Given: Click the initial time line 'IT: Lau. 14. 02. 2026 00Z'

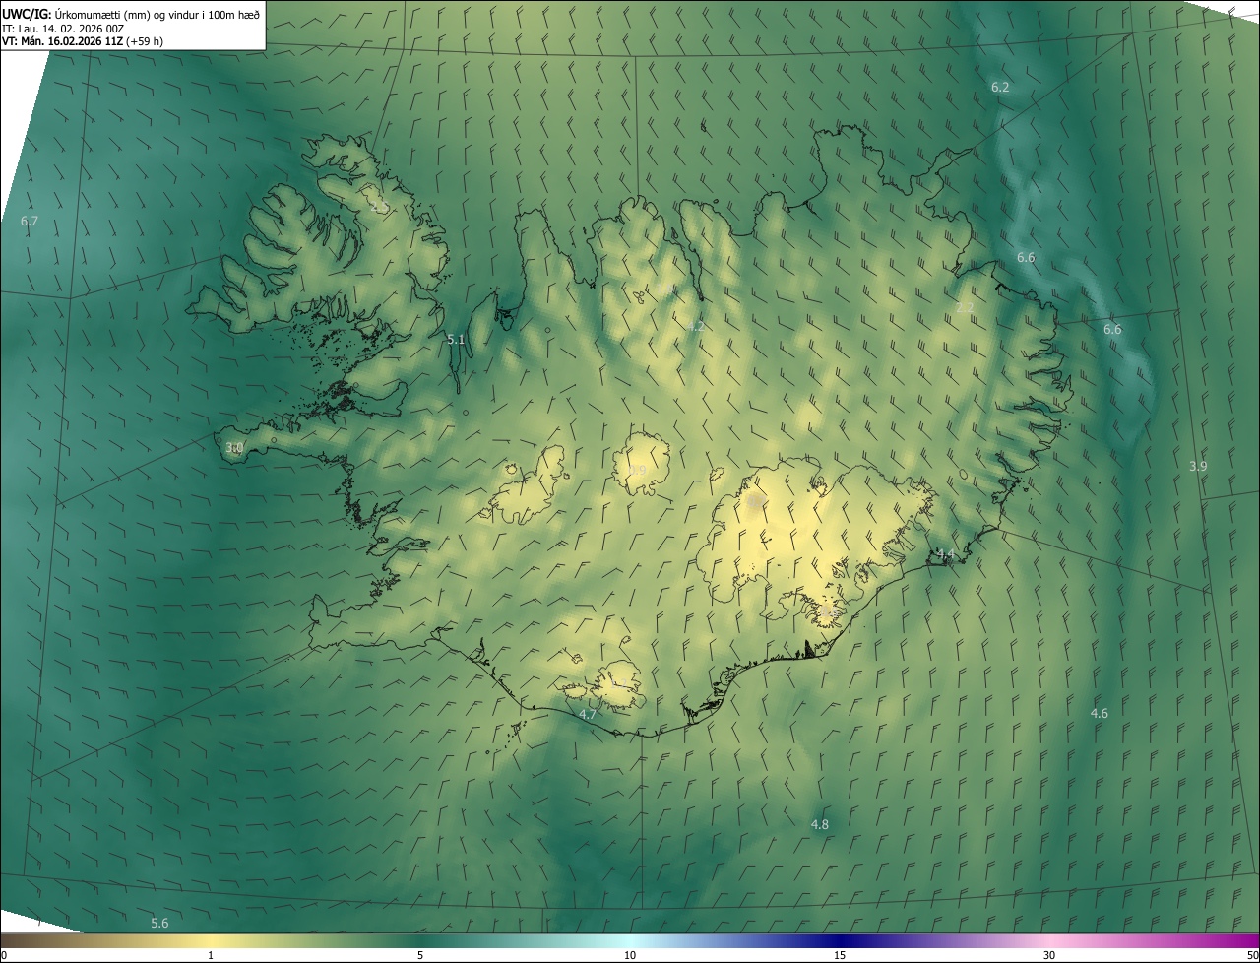Looking at the screenshot, I should [62, 29].
